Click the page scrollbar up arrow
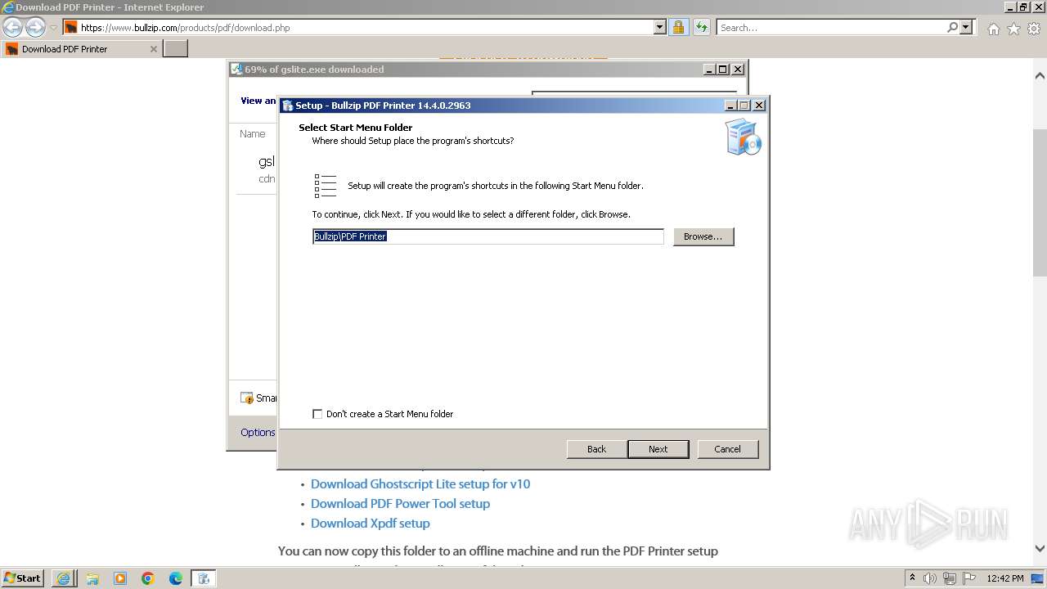 1040,76
